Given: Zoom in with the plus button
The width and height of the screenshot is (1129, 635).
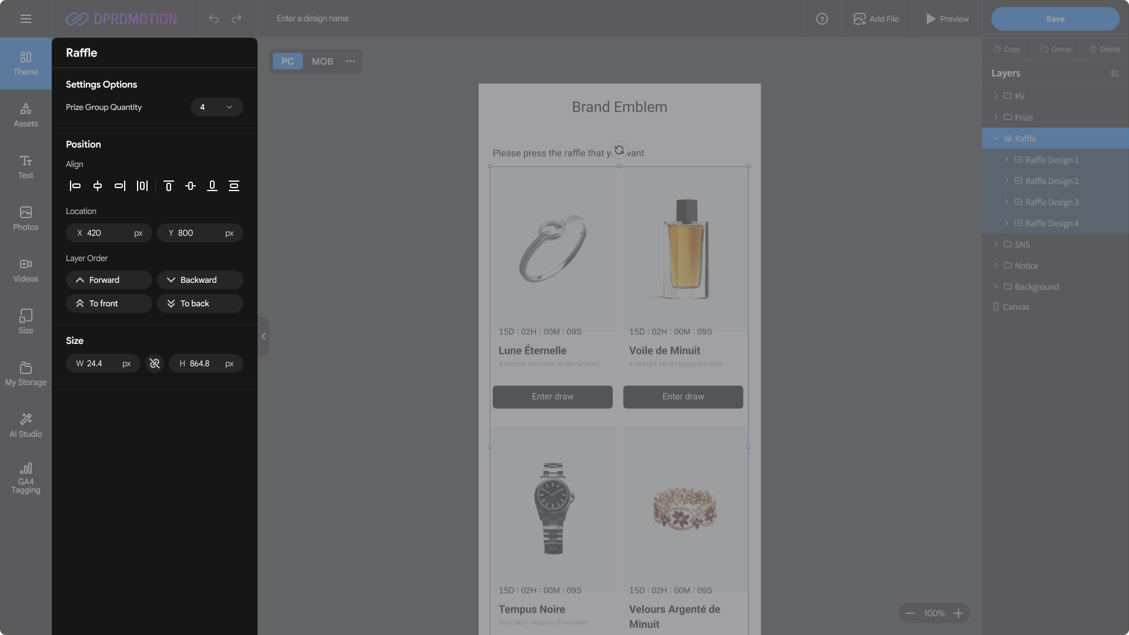Looking at the screenshot, I should [958, 613].
